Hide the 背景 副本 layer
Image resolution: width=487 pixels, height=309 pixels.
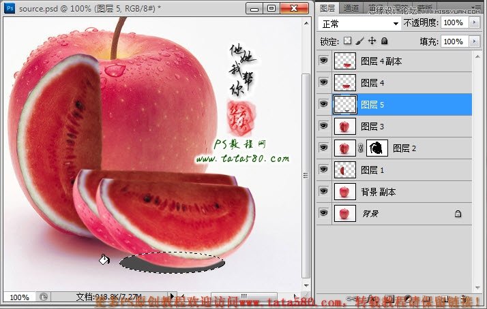pos(323,191)
